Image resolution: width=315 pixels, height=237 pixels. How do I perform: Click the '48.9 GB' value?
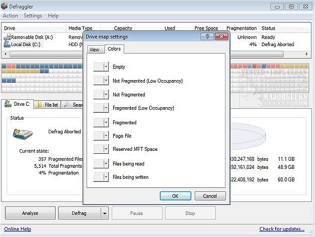286,167
